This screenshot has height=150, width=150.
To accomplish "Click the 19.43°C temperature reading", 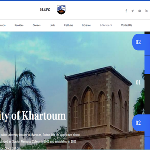I will (x=45, y=10).
